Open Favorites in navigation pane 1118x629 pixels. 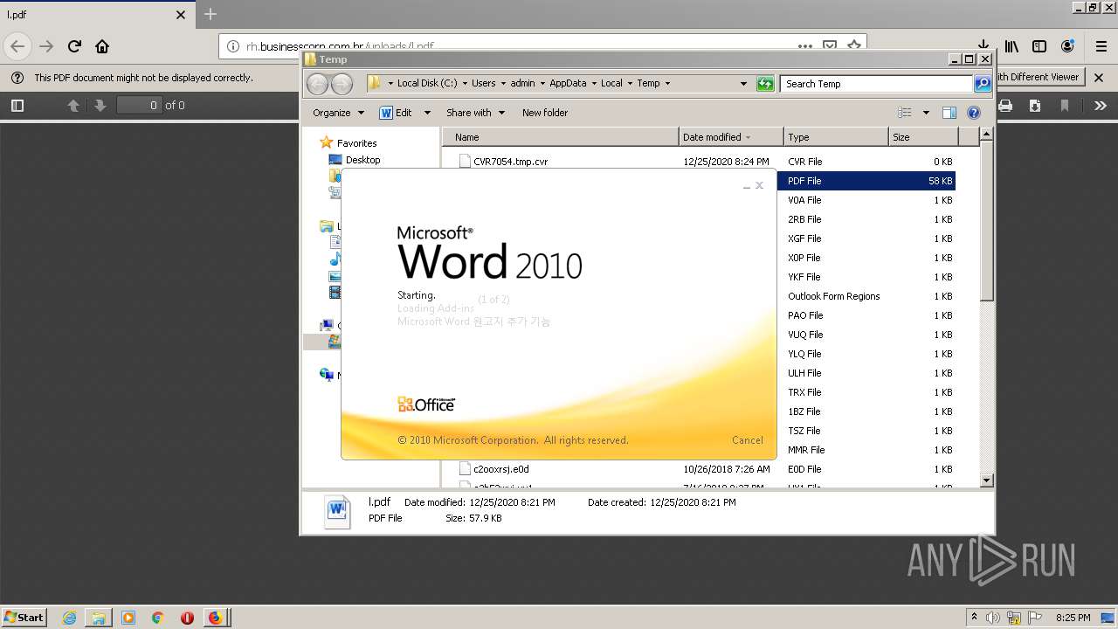click(356, 143)
